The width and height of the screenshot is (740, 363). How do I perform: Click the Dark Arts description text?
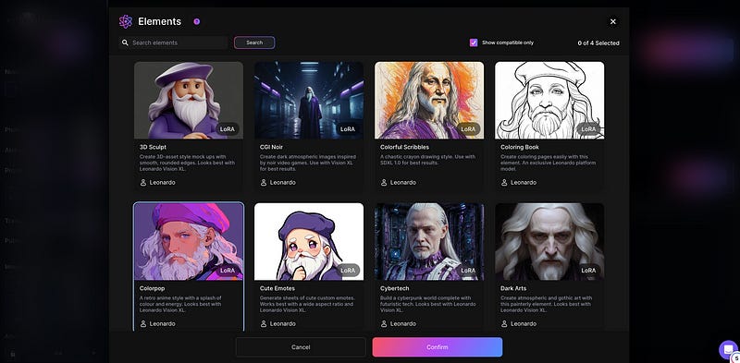[547, 304]
